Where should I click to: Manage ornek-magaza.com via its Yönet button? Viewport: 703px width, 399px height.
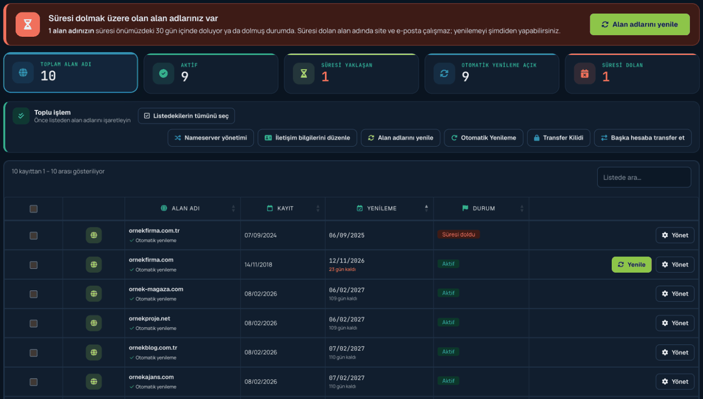[x=675, y=294]
